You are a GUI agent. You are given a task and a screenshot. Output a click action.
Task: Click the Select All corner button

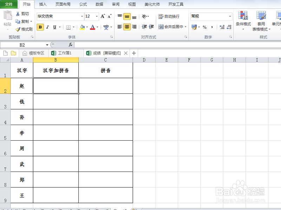point(5,60)
